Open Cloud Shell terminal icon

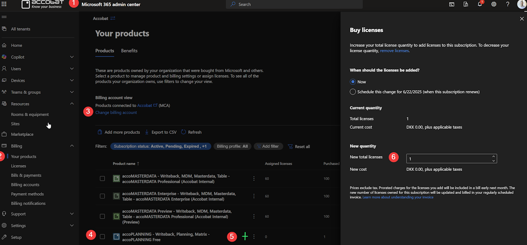452,4
